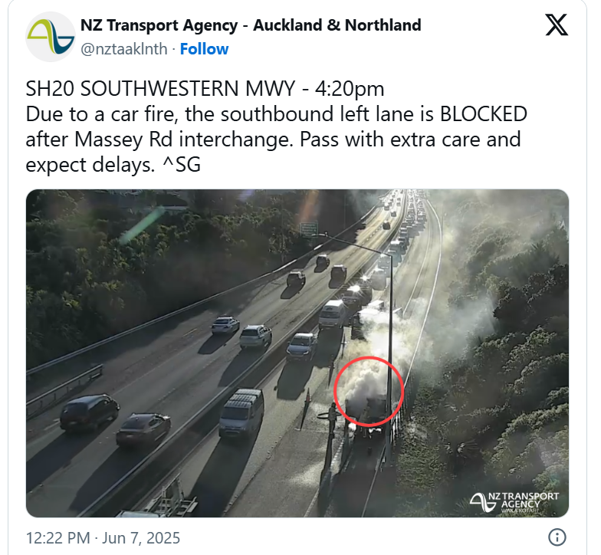Click the @nztaaklnth handle

coord(124,49)
